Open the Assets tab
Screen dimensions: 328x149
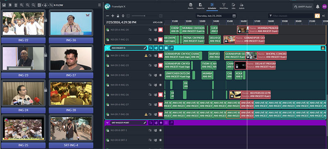click(x=190, y=6)
